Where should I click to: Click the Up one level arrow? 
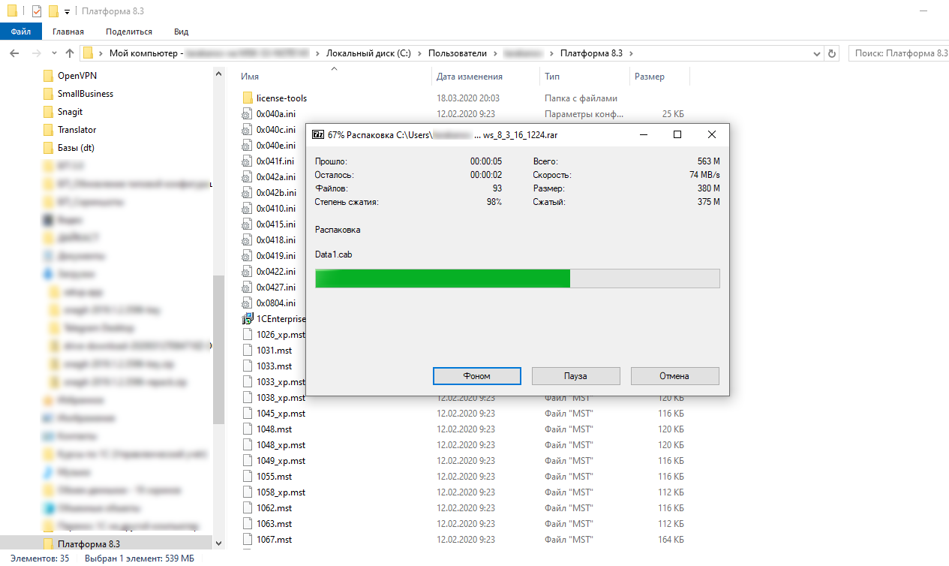click(70, 53)
